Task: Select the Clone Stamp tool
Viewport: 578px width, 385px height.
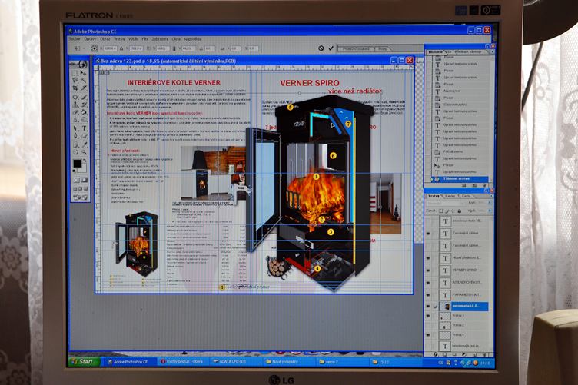Action: tap(75, 105)
